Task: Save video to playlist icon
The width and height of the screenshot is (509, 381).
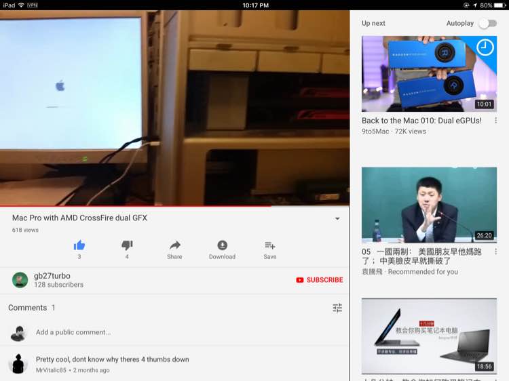Action: 269,245
